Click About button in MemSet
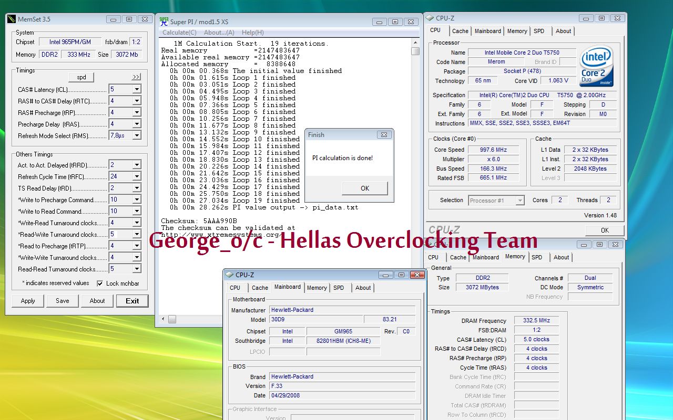This screenshot has height=420, width=673. tap(97, 301)
